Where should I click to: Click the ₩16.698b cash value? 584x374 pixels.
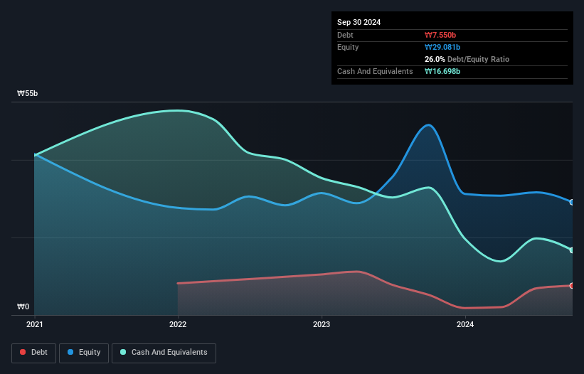point(442,71)
